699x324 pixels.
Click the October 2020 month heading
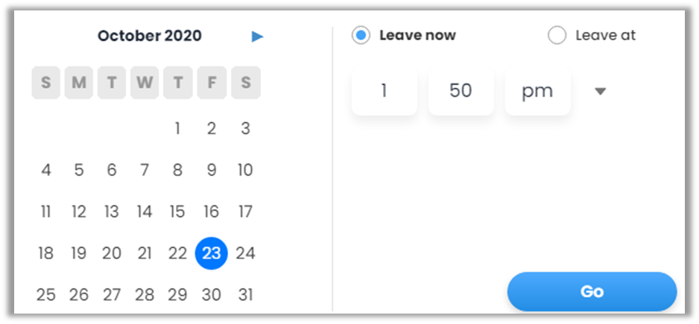tap(150, 36)
